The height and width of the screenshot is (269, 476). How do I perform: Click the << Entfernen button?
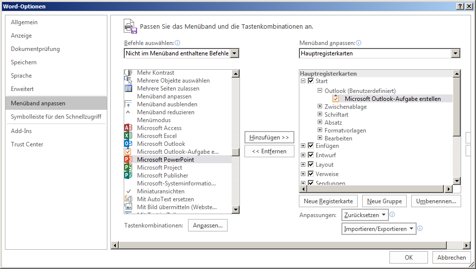pos(269,151)
